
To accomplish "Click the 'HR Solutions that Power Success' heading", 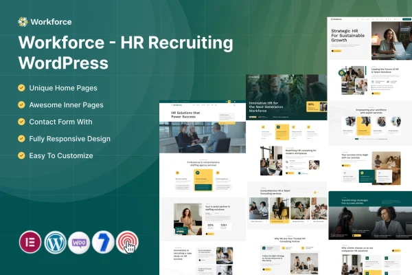I will pos(185,115).
